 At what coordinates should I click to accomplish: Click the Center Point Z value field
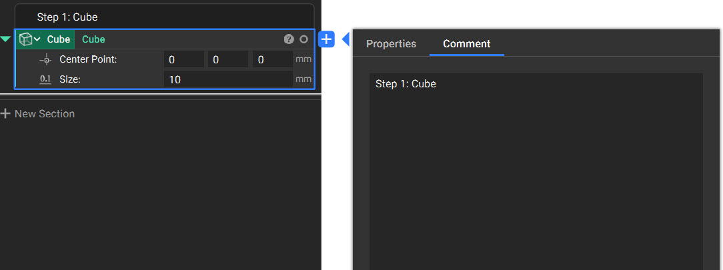pos(272,60)
